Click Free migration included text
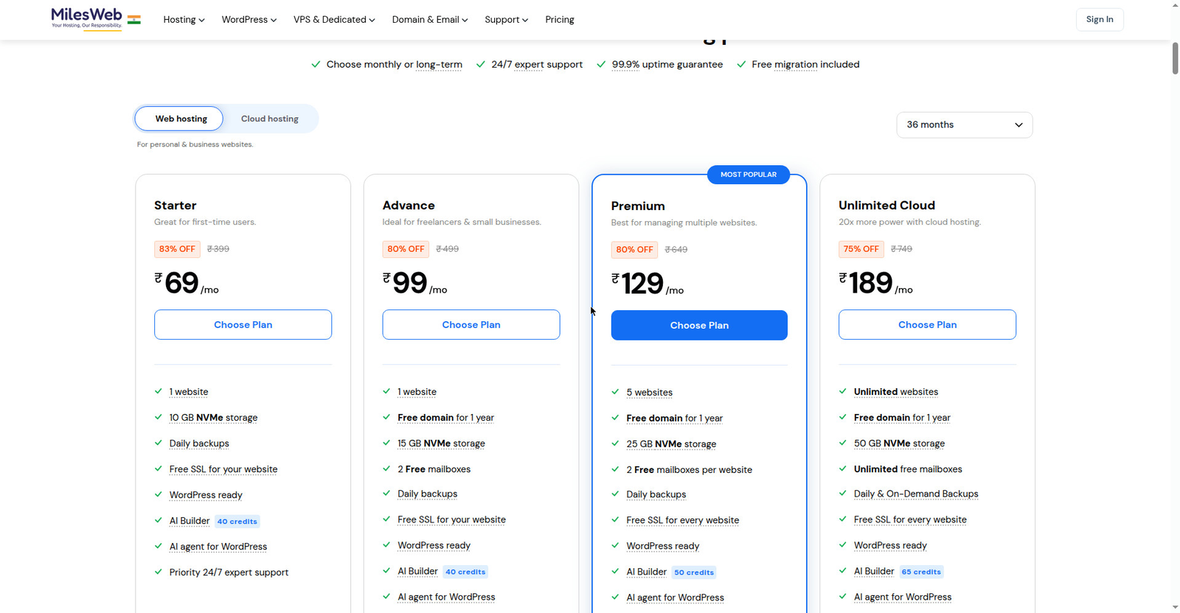This screenshot has height=613, width=1180. (805, 65)
